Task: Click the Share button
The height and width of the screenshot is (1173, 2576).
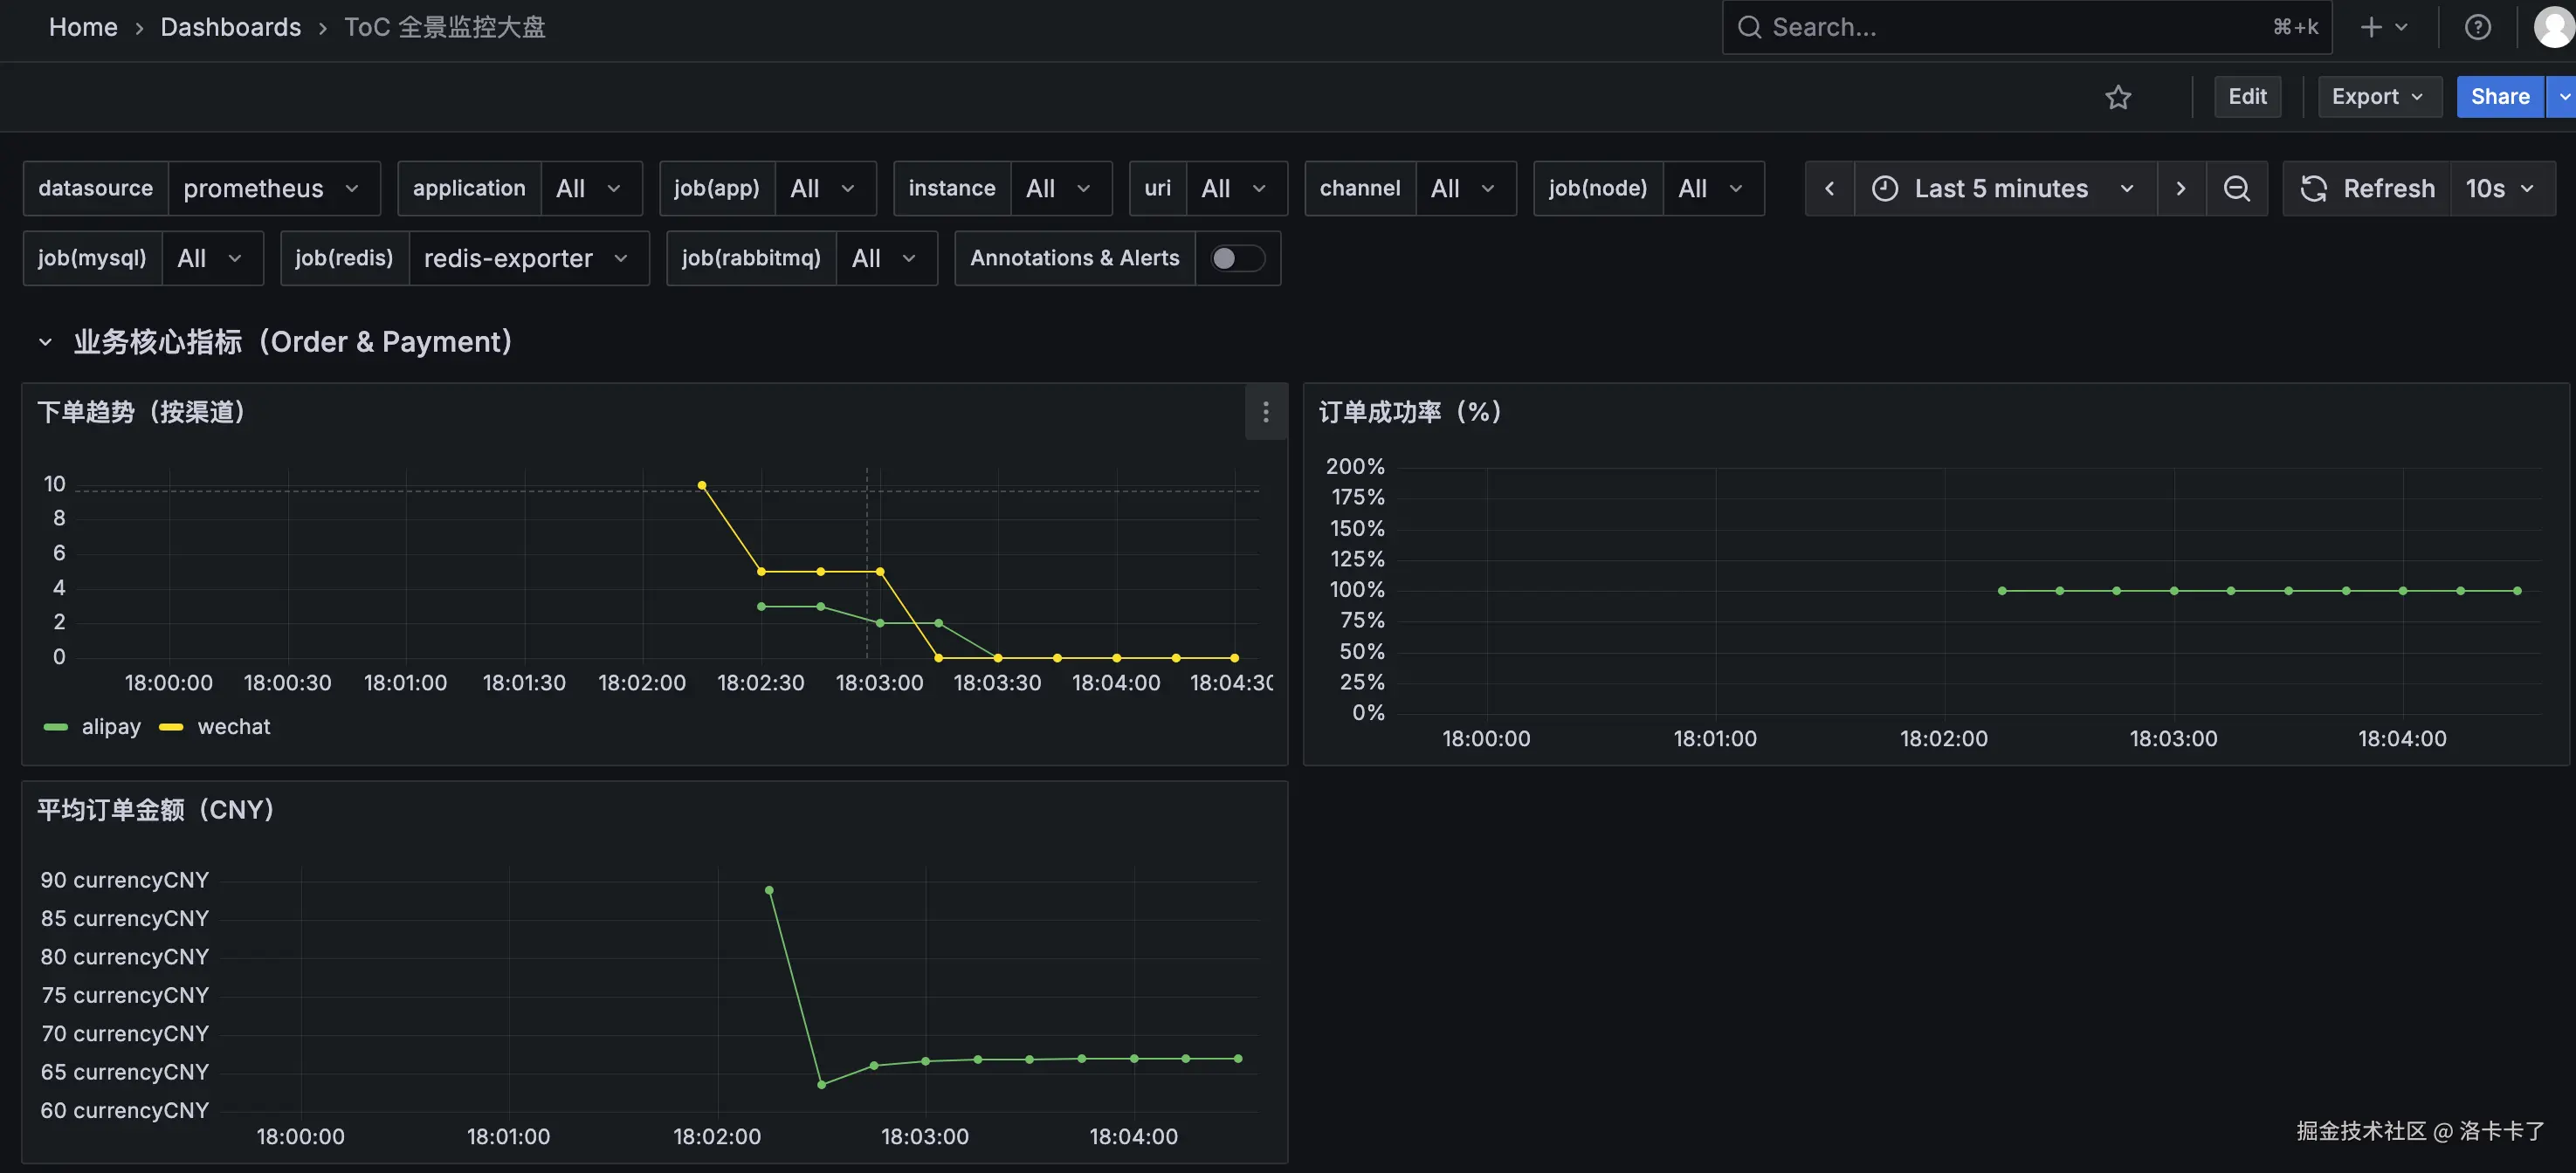Action: click(x=2499, y=97)
